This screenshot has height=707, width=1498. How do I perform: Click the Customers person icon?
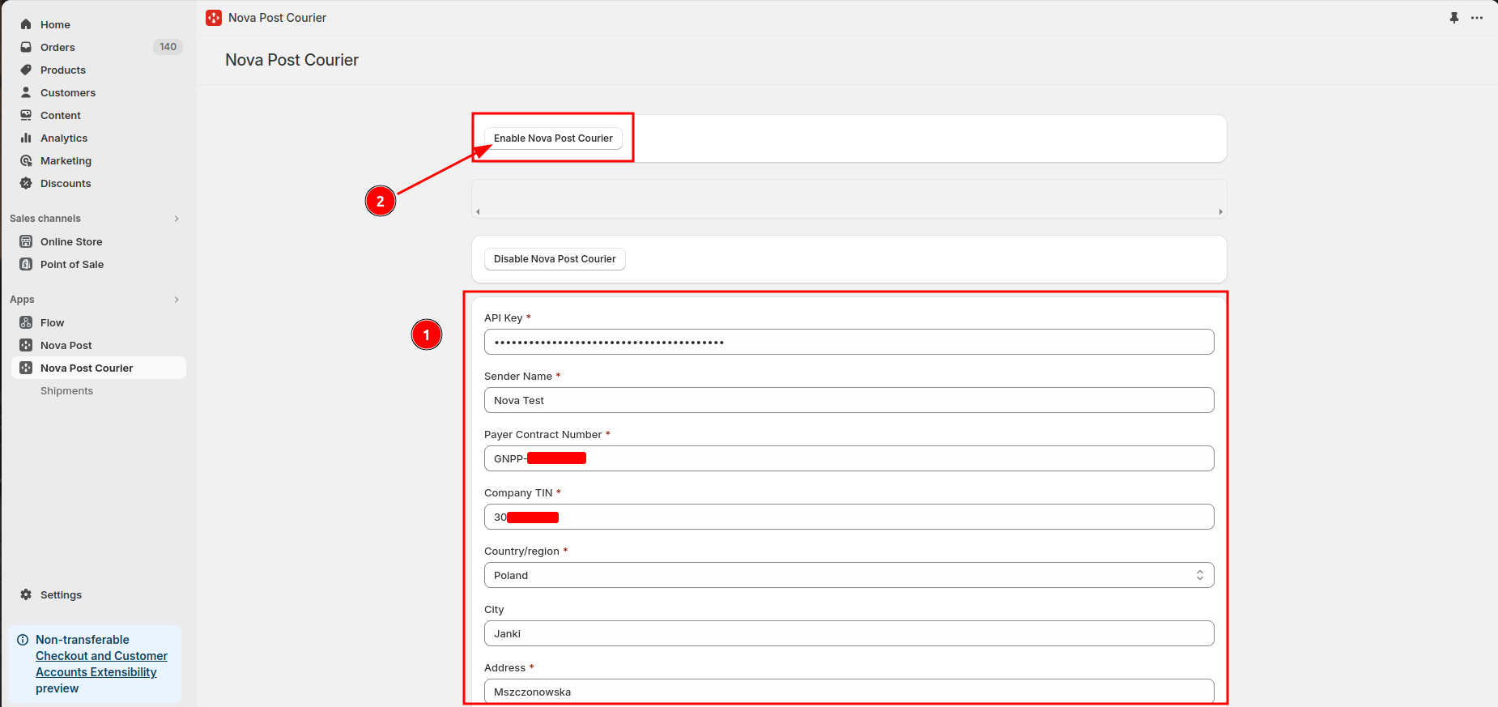click(26, 92)
